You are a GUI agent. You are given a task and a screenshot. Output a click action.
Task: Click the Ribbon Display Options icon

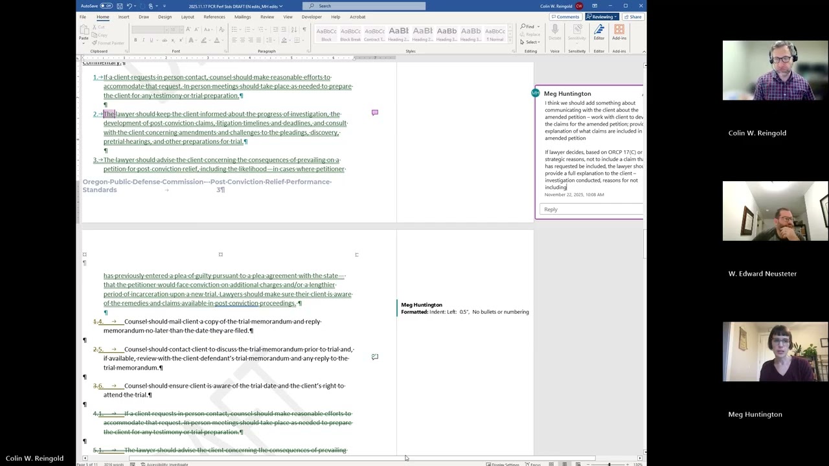click(x=595, y=6)
